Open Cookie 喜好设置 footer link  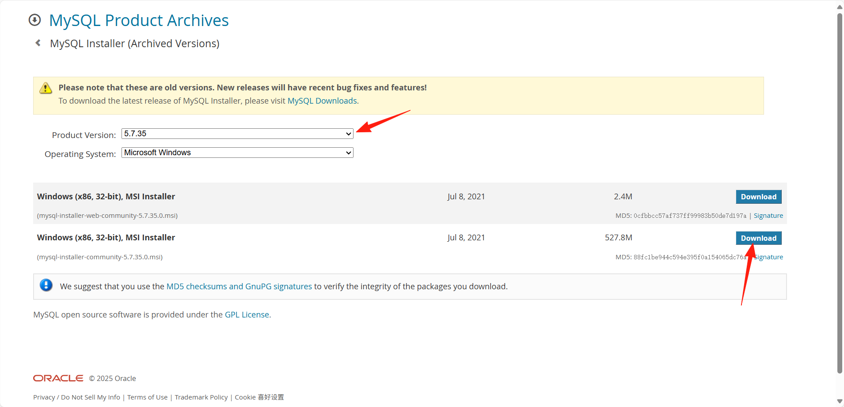tap(259, 397)
